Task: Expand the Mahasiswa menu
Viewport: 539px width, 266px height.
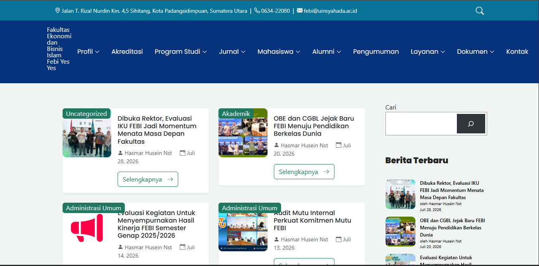Action: click(x=279, y=51)
